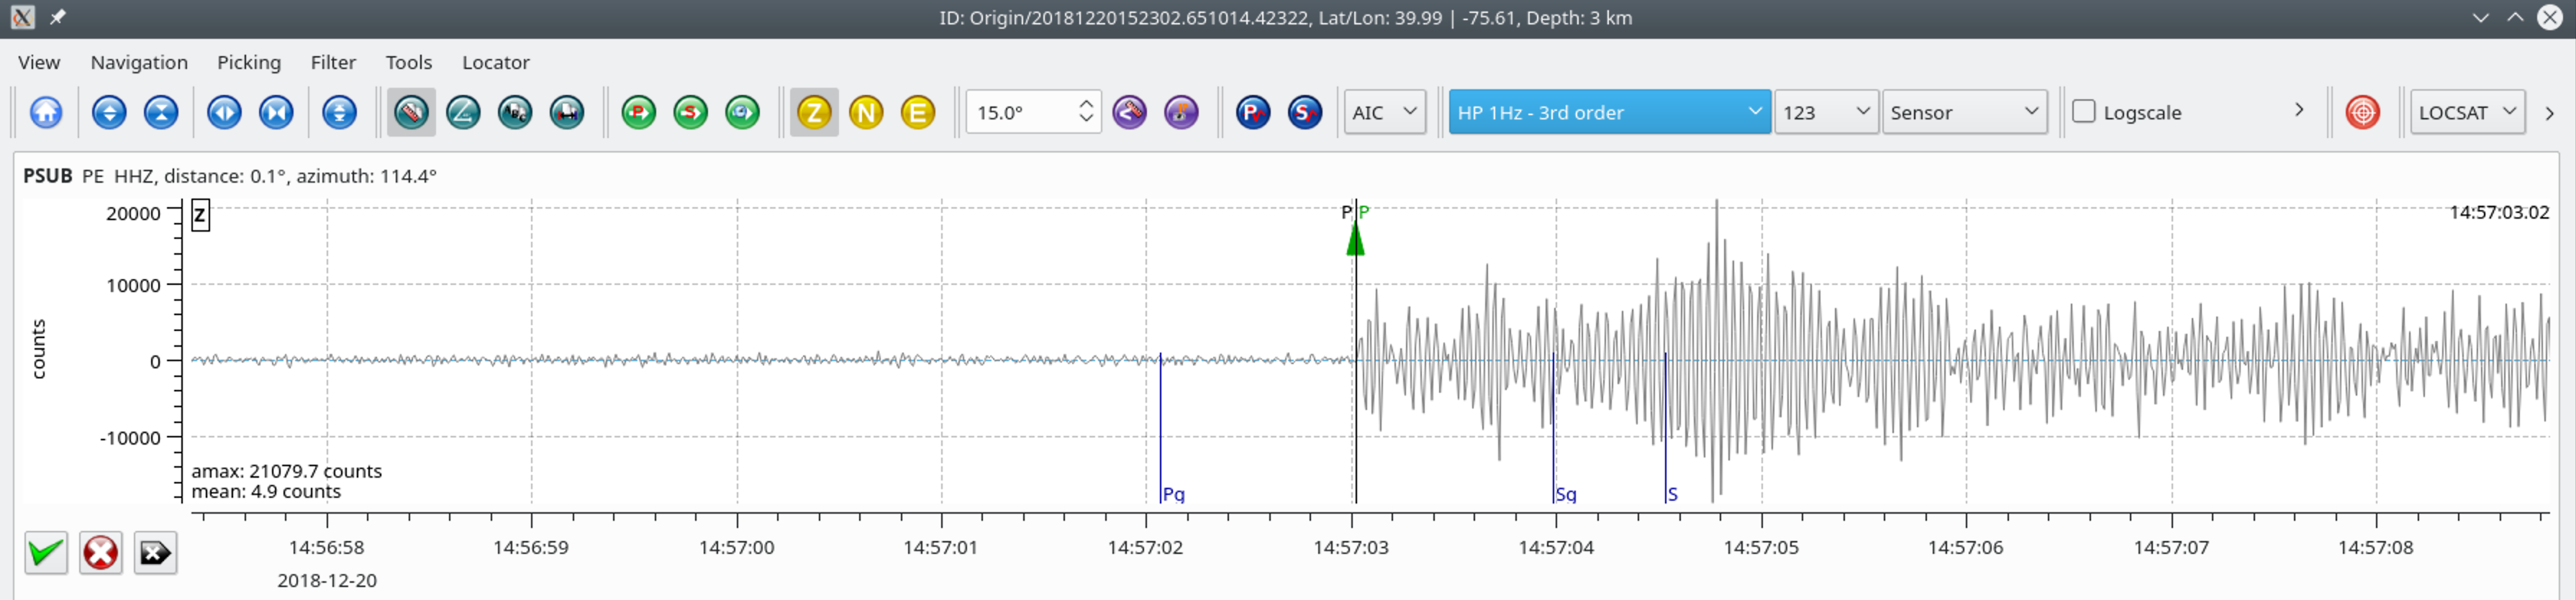Click inside the 15.0° distance input field

pos(1022,112)
